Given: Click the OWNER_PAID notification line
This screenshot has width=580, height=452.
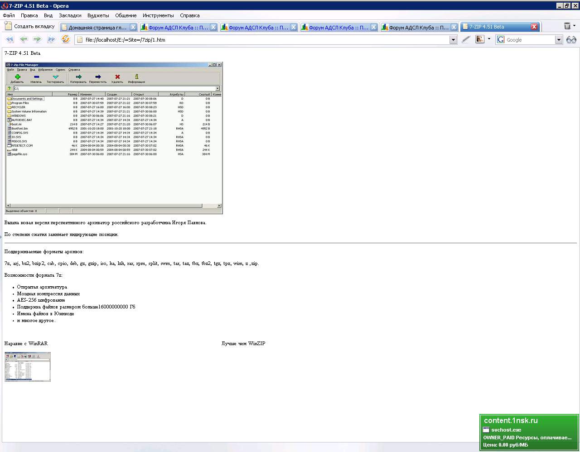Looking at the screenshot, I should [527, 438].
